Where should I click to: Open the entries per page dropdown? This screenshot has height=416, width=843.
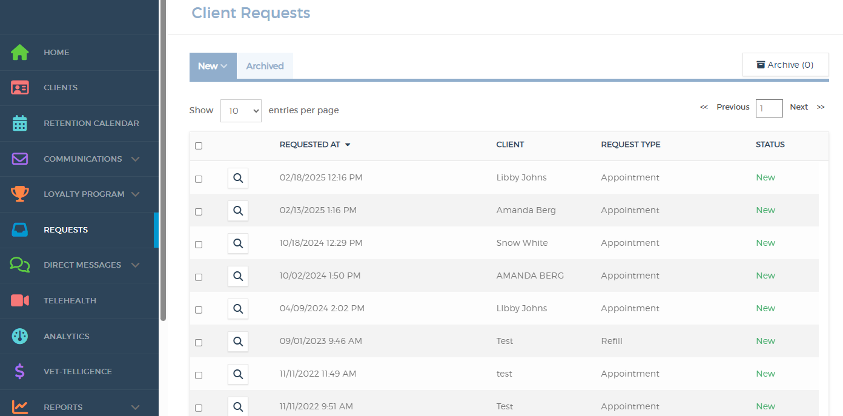240,110
